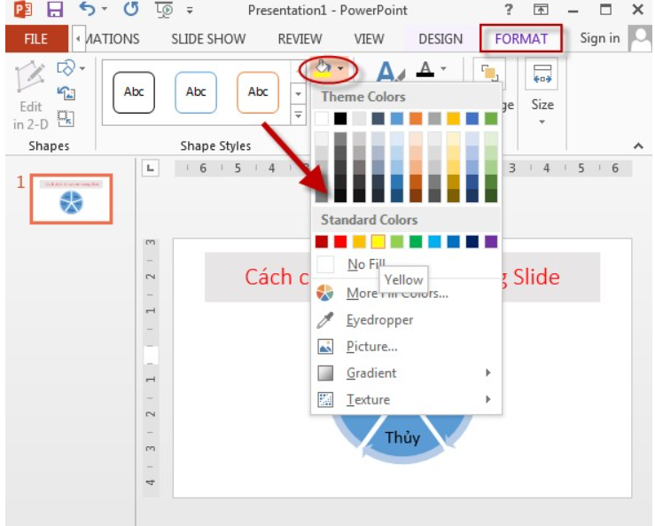655x526 pixels.
Task: Select slide 1 thumbnail in panel
Action: pyautogui.click(x=73, y=199)
